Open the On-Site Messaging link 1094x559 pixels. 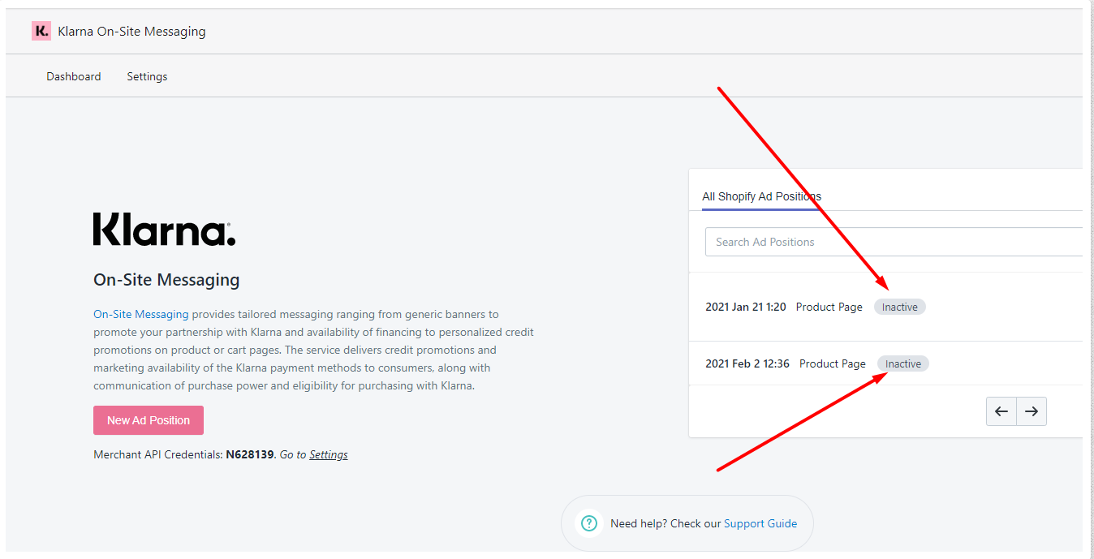point(141,314)
